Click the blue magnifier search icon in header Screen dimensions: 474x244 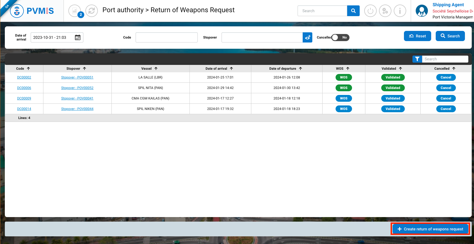click(x=353, y=11)
